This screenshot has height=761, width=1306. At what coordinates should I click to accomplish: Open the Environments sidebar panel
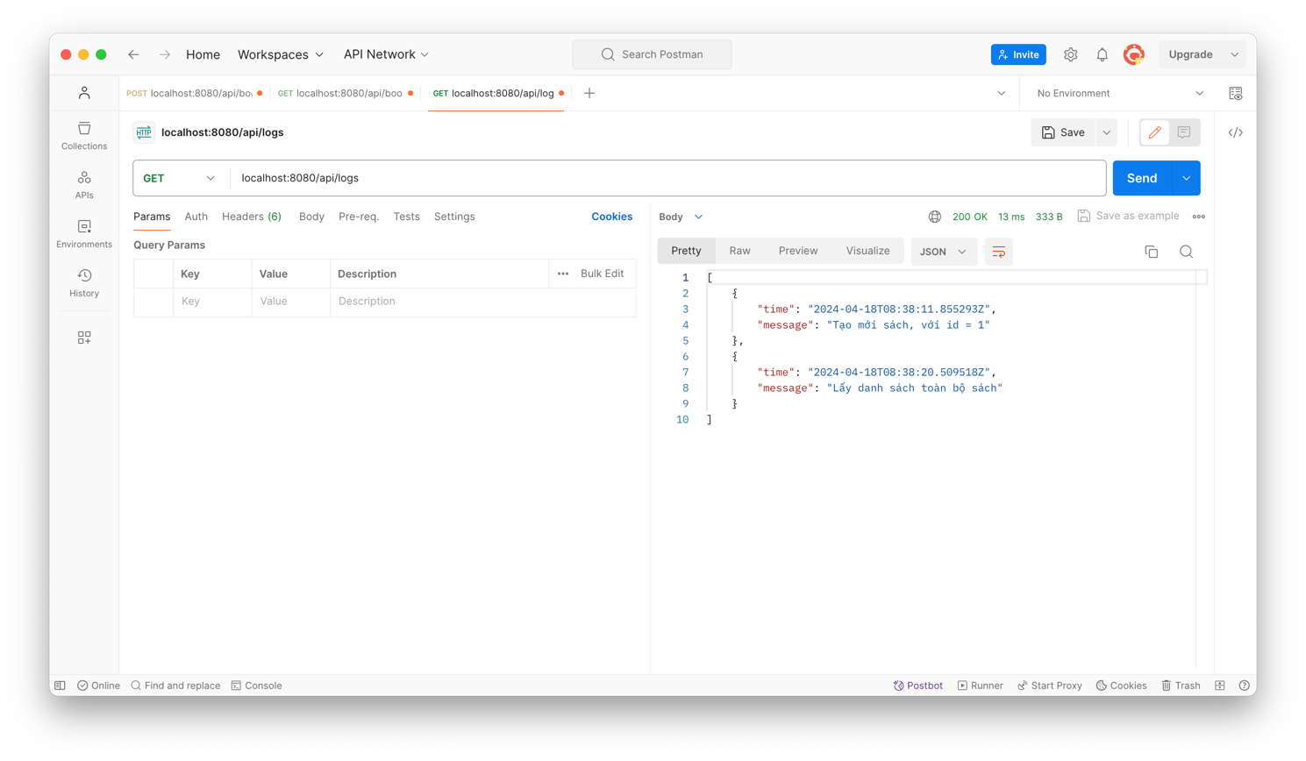click(x=84, y=234)
